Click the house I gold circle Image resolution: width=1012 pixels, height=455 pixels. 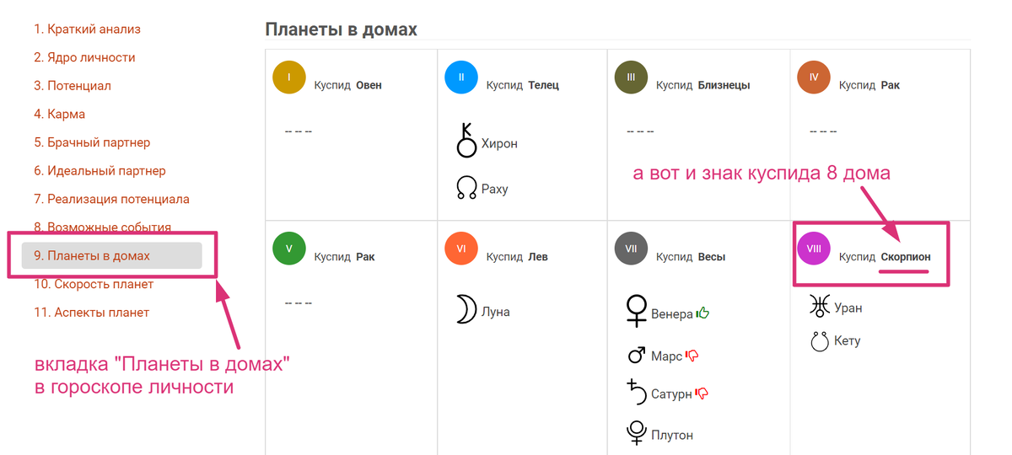[x=289, y=77]
